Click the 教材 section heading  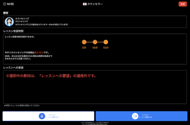tap(6, 13)
